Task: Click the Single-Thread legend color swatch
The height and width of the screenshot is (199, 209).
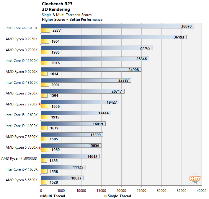Action: click(106, 196)
